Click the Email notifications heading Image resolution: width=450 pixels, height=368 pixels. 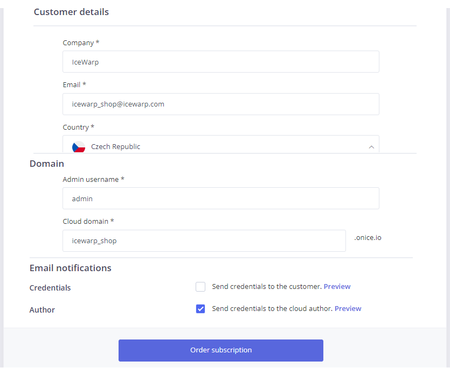pos(71,268)
